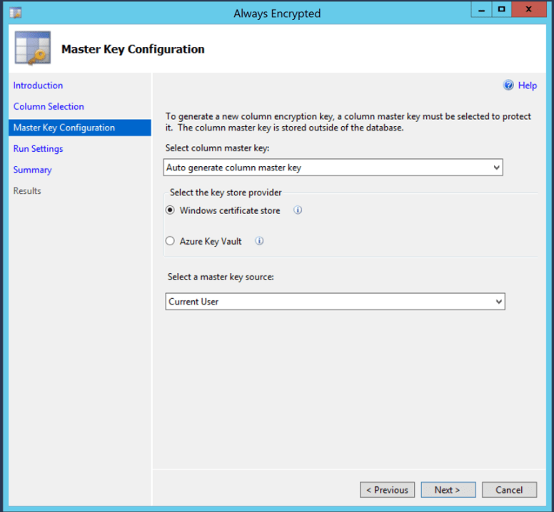
Task: Click the Always Encrypted window title icon
Action: [x=15, y=13]
